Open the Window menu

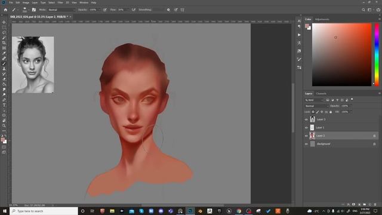84,2
